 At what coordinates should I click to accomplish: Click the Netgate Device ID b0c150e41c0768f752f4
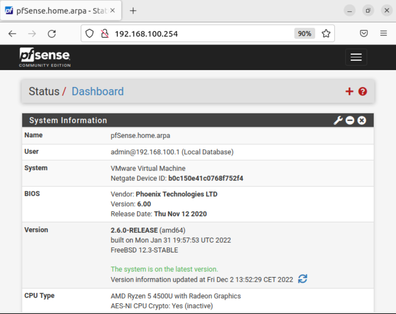point(206,178)
